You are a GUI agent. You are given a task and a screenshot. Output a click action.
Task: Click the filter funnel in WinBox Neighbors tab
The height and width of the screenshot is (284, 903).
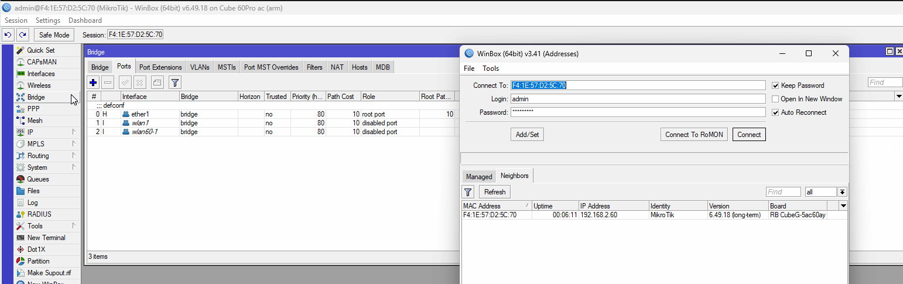pos(468,191)
